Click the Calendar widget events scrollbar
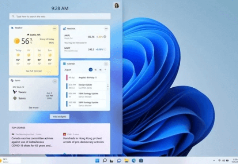This screenshot has width=238, height=164. coord(108,87)
